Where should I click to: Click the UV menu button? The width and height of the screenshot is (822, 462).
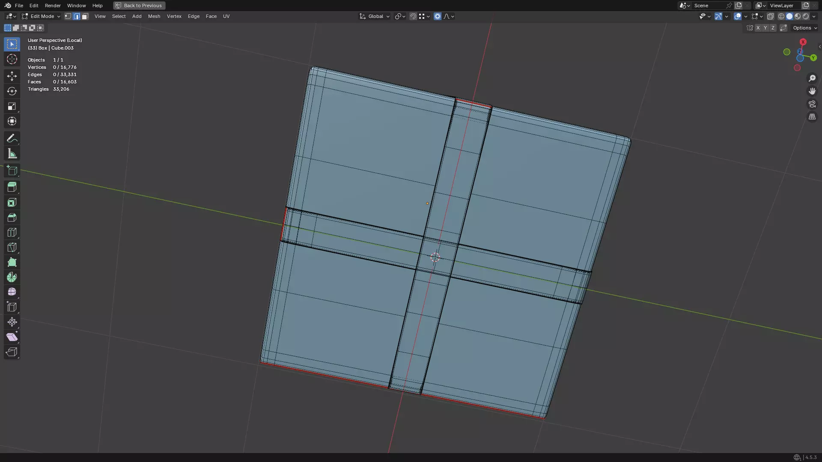click(226, 16)
